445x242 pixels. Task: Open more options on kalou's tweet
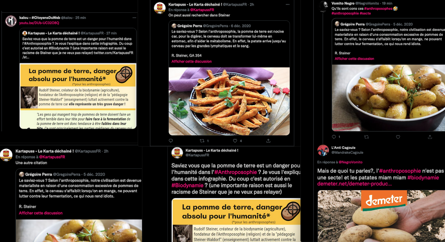(x=134, y=18)
